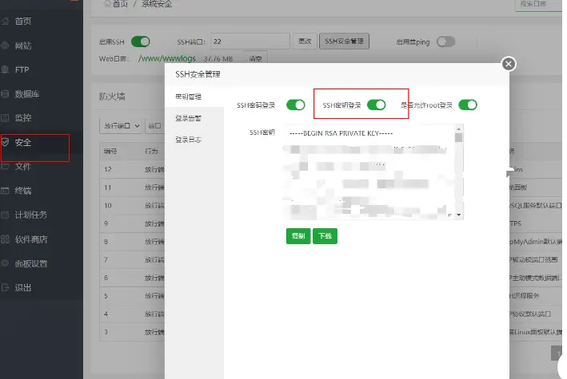Enable the 启用禁ping switch

pos(445,41)
